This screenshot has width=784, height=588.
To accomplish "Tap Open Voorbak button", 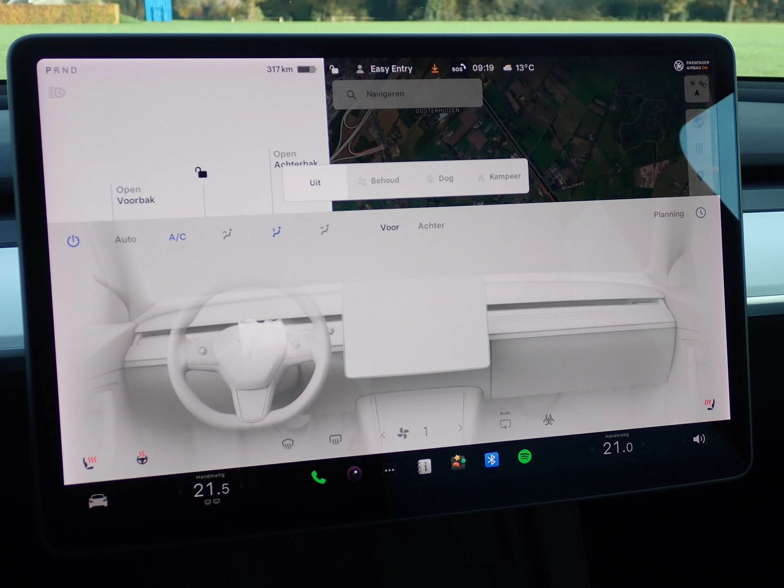I will click(136, 195).
